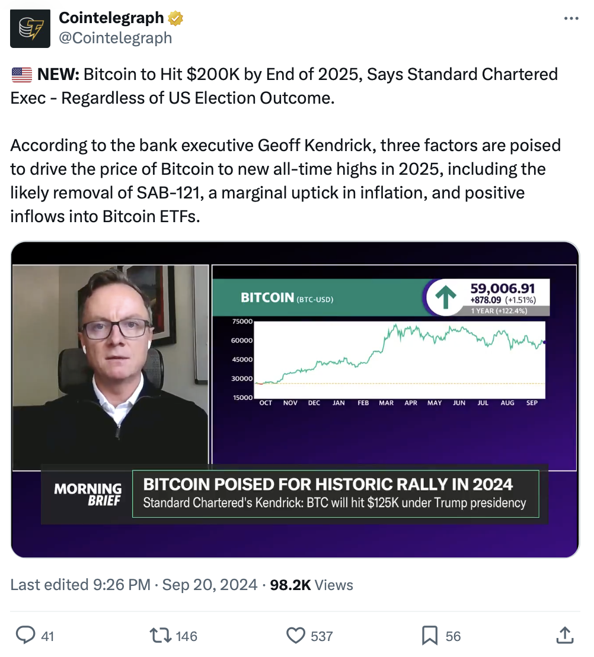View edit history via Last edited 9:26 PM
This screenshot has width=594, height=657.
[80, 585]
